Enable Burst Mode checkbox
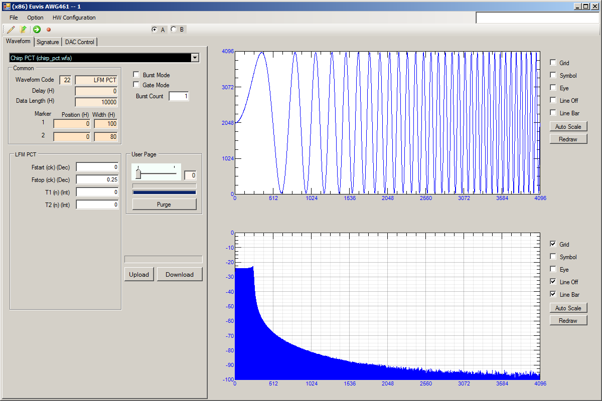The image size is (602, 401). click(x=136, y=75)
